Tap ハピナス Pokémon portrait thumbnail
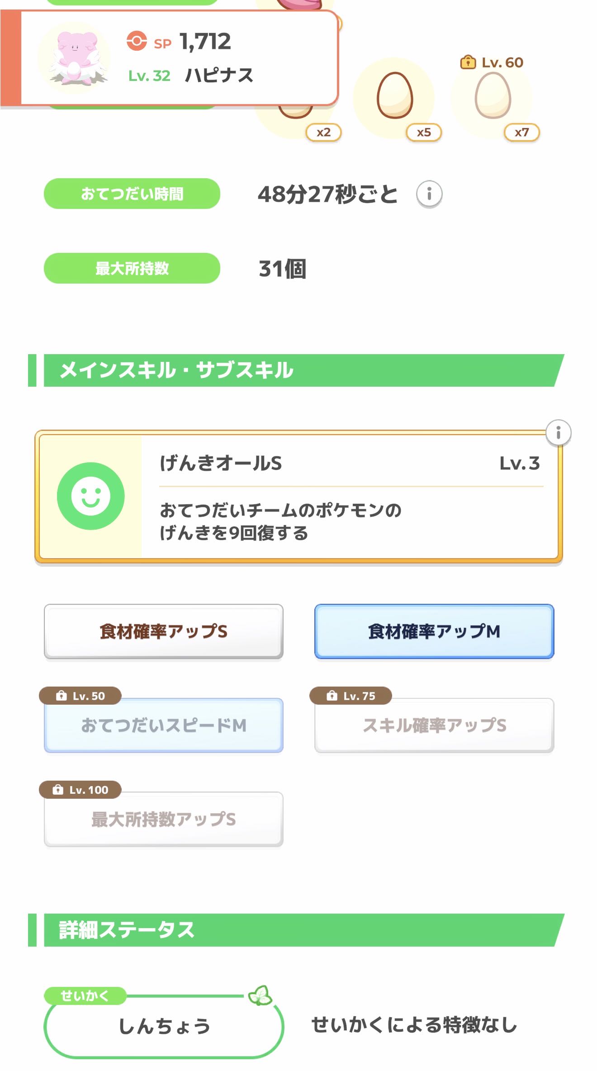The height and width of the screenshot is (1071, 597). click(74, 58)
